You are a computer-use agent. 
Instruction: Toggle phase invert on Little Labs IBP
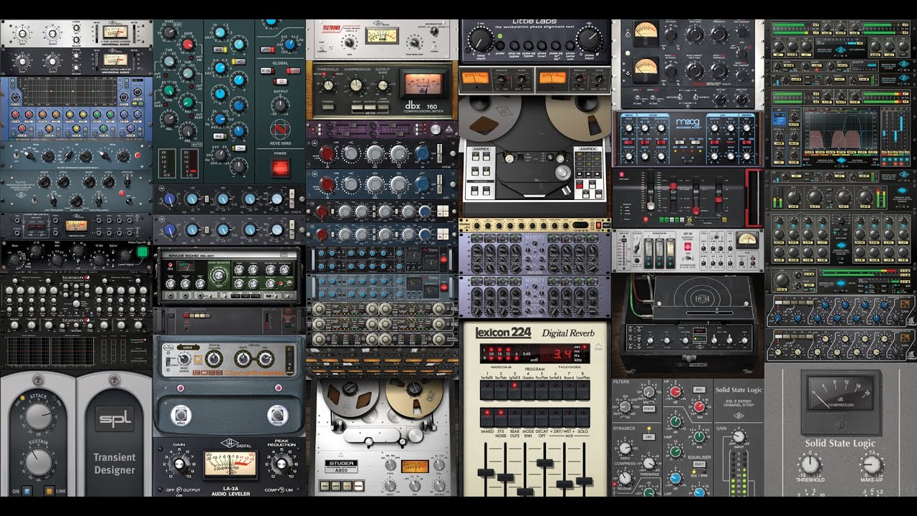point(542,45)
